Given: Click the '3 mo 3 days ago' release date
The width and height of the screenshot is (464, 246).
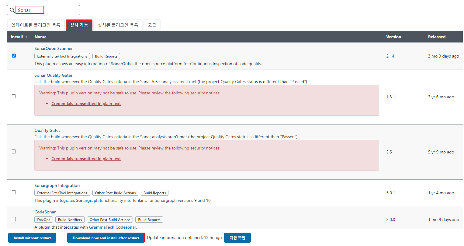Looking at the screenshot, I should click(443, 56).
